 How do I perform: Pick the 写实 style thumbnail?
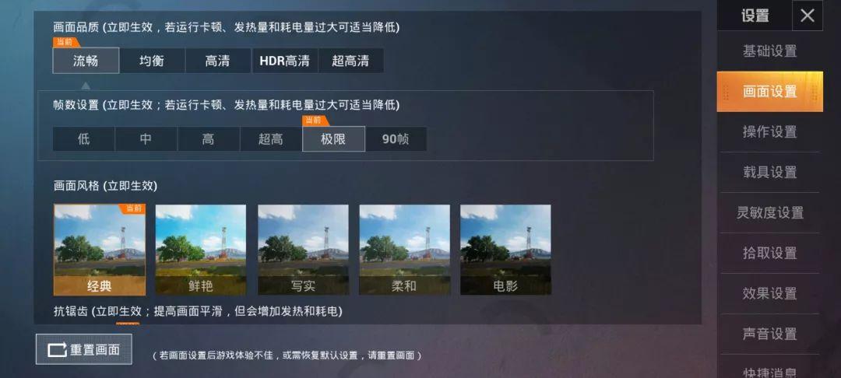(303, 250)
